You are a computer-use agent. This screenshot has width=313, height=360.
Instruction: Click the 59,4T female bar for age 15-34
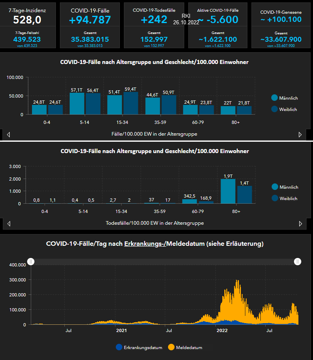coord(130,103)
